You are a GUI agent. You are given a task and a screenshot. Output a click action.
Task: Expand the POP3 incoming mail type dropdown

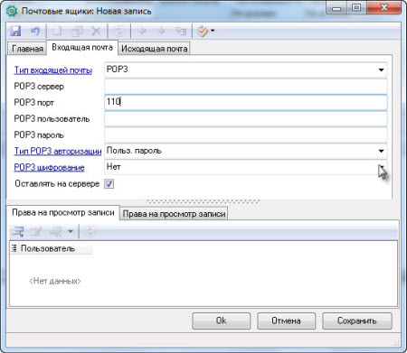(381, 70)
